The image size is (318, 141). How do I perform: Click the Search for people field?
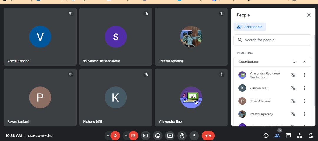click(272, 40)
